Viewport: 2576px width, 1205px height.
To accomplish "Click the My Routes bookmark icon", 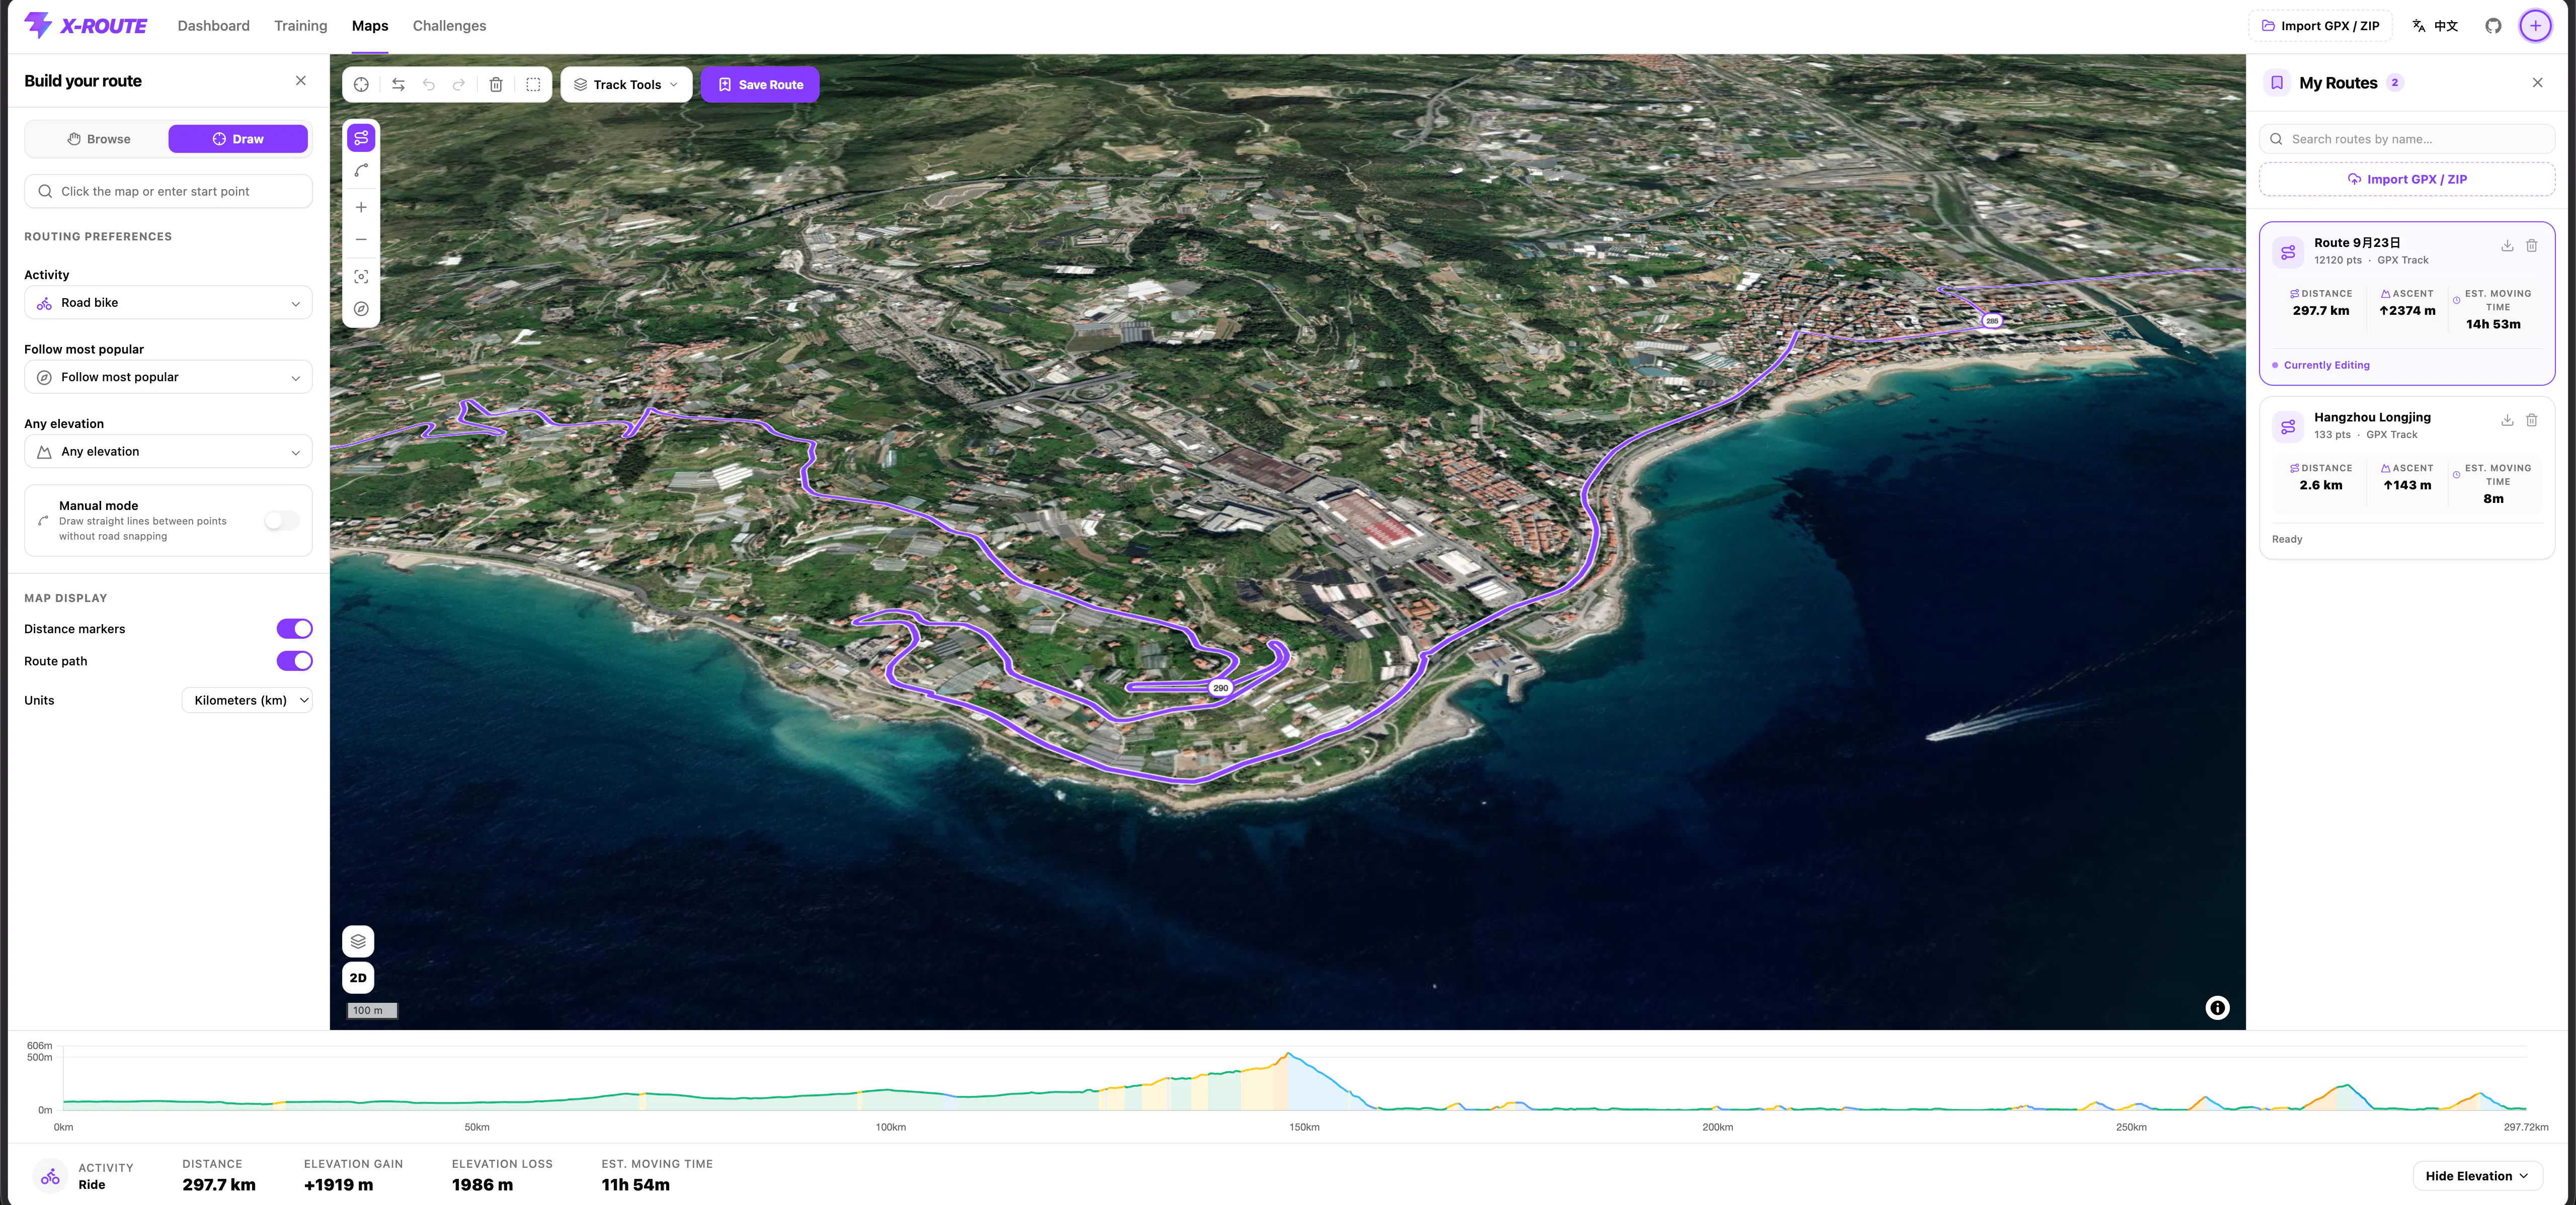I will tap(2277, 83).
